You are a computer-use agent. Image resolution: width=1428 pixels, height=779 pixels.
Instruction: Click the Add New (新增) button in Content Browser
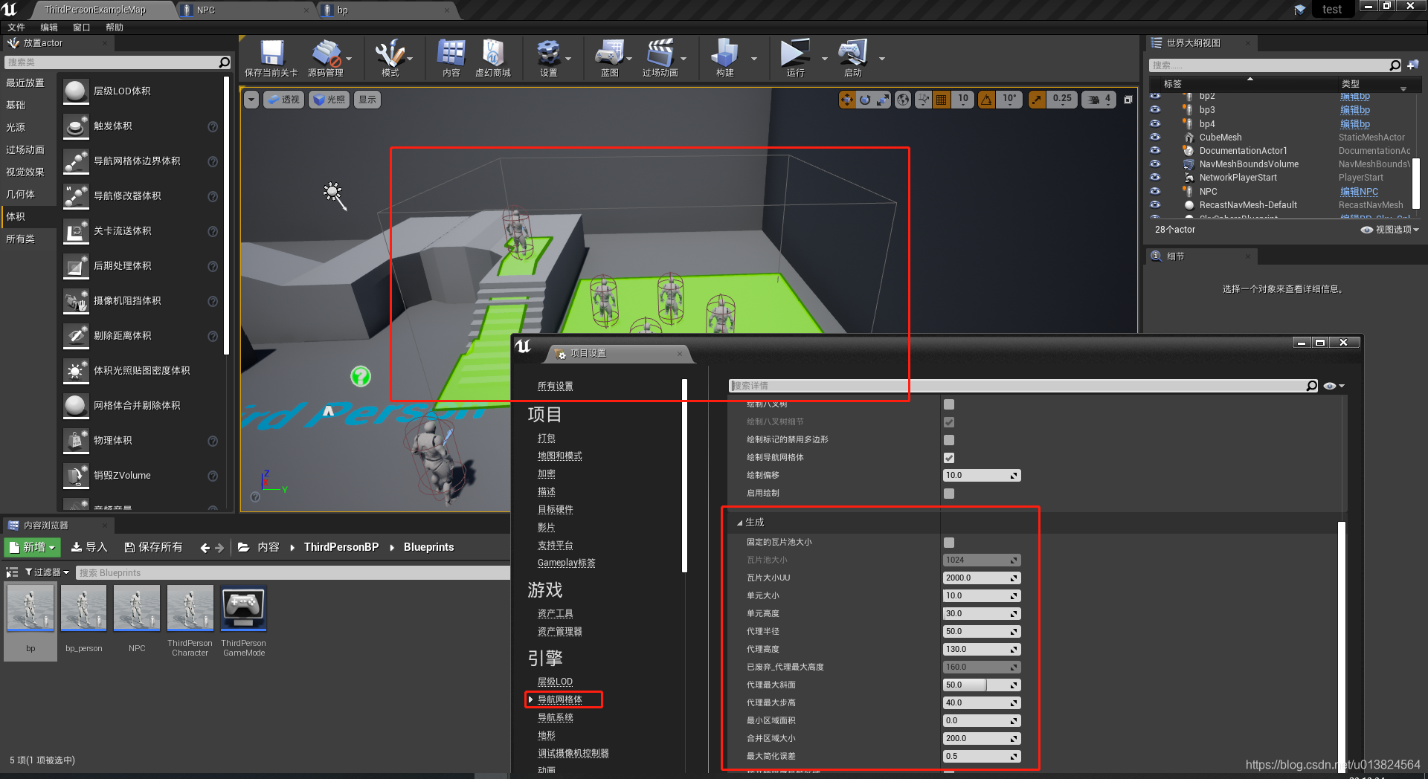click(31, 547)
